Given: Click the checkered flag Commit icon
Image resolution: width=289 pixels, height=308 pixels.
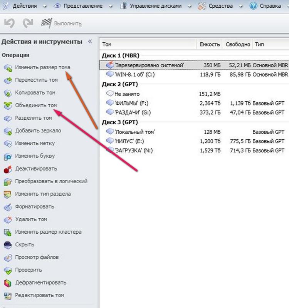Looking at the screenshot, I should pyautogui.click(x=47, y=23).
